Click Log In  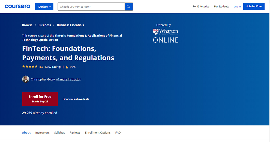(x=237, y=7)
